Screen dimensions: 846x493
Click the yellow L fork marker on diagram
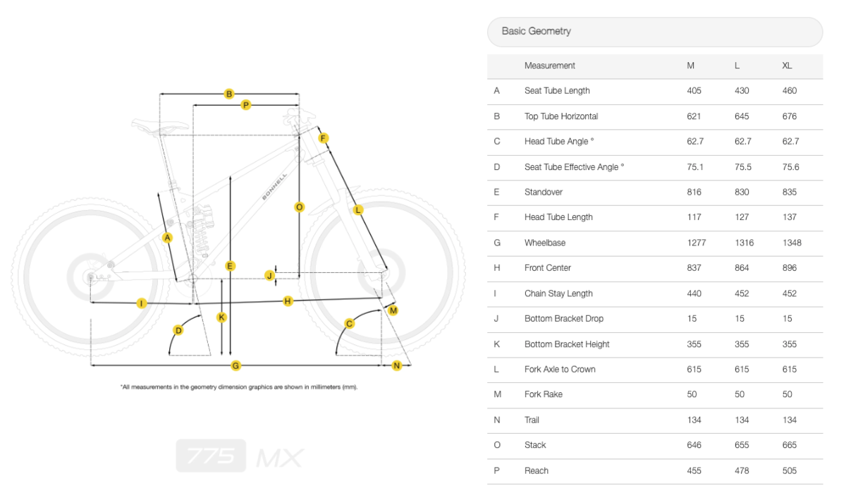point(358,209)
